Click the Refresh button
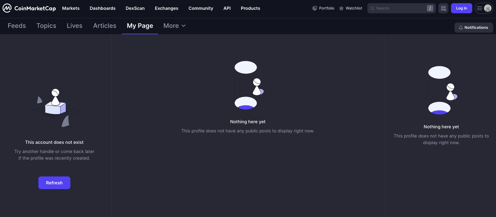The image size is (496, 217). 54,183
